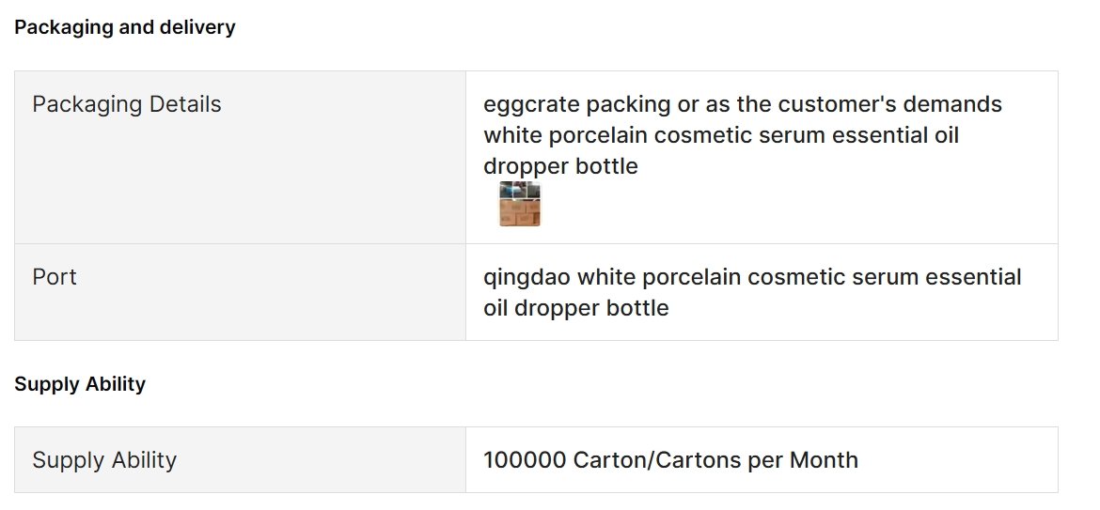This screenshot has width=1100, height=510.
Task: Open the packaging cartons thumbnail image
Action: click(520, 204)
